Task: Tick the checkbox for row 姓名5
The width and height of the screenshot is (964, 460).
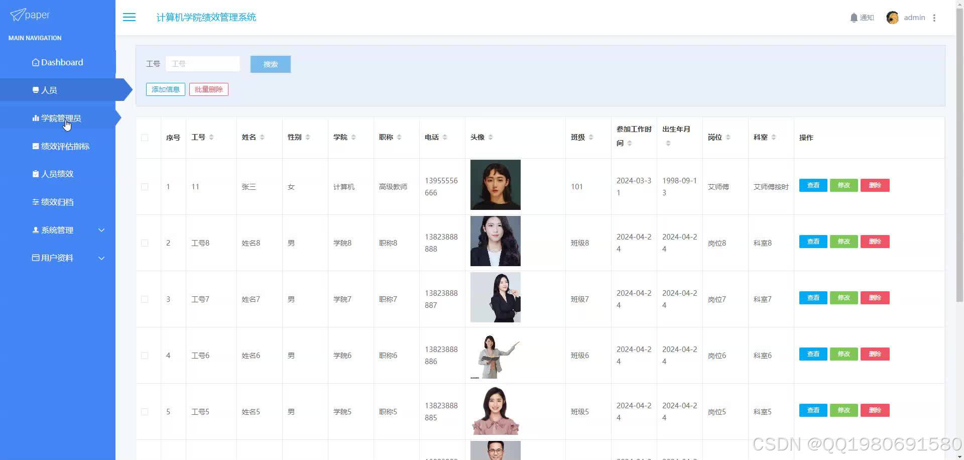Action: click(x=145, y=412)
